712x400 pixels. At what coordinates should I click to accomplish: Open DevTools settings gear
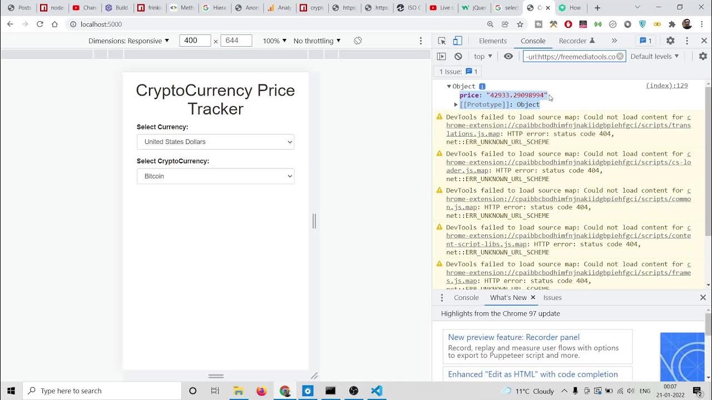click(670, 41)
